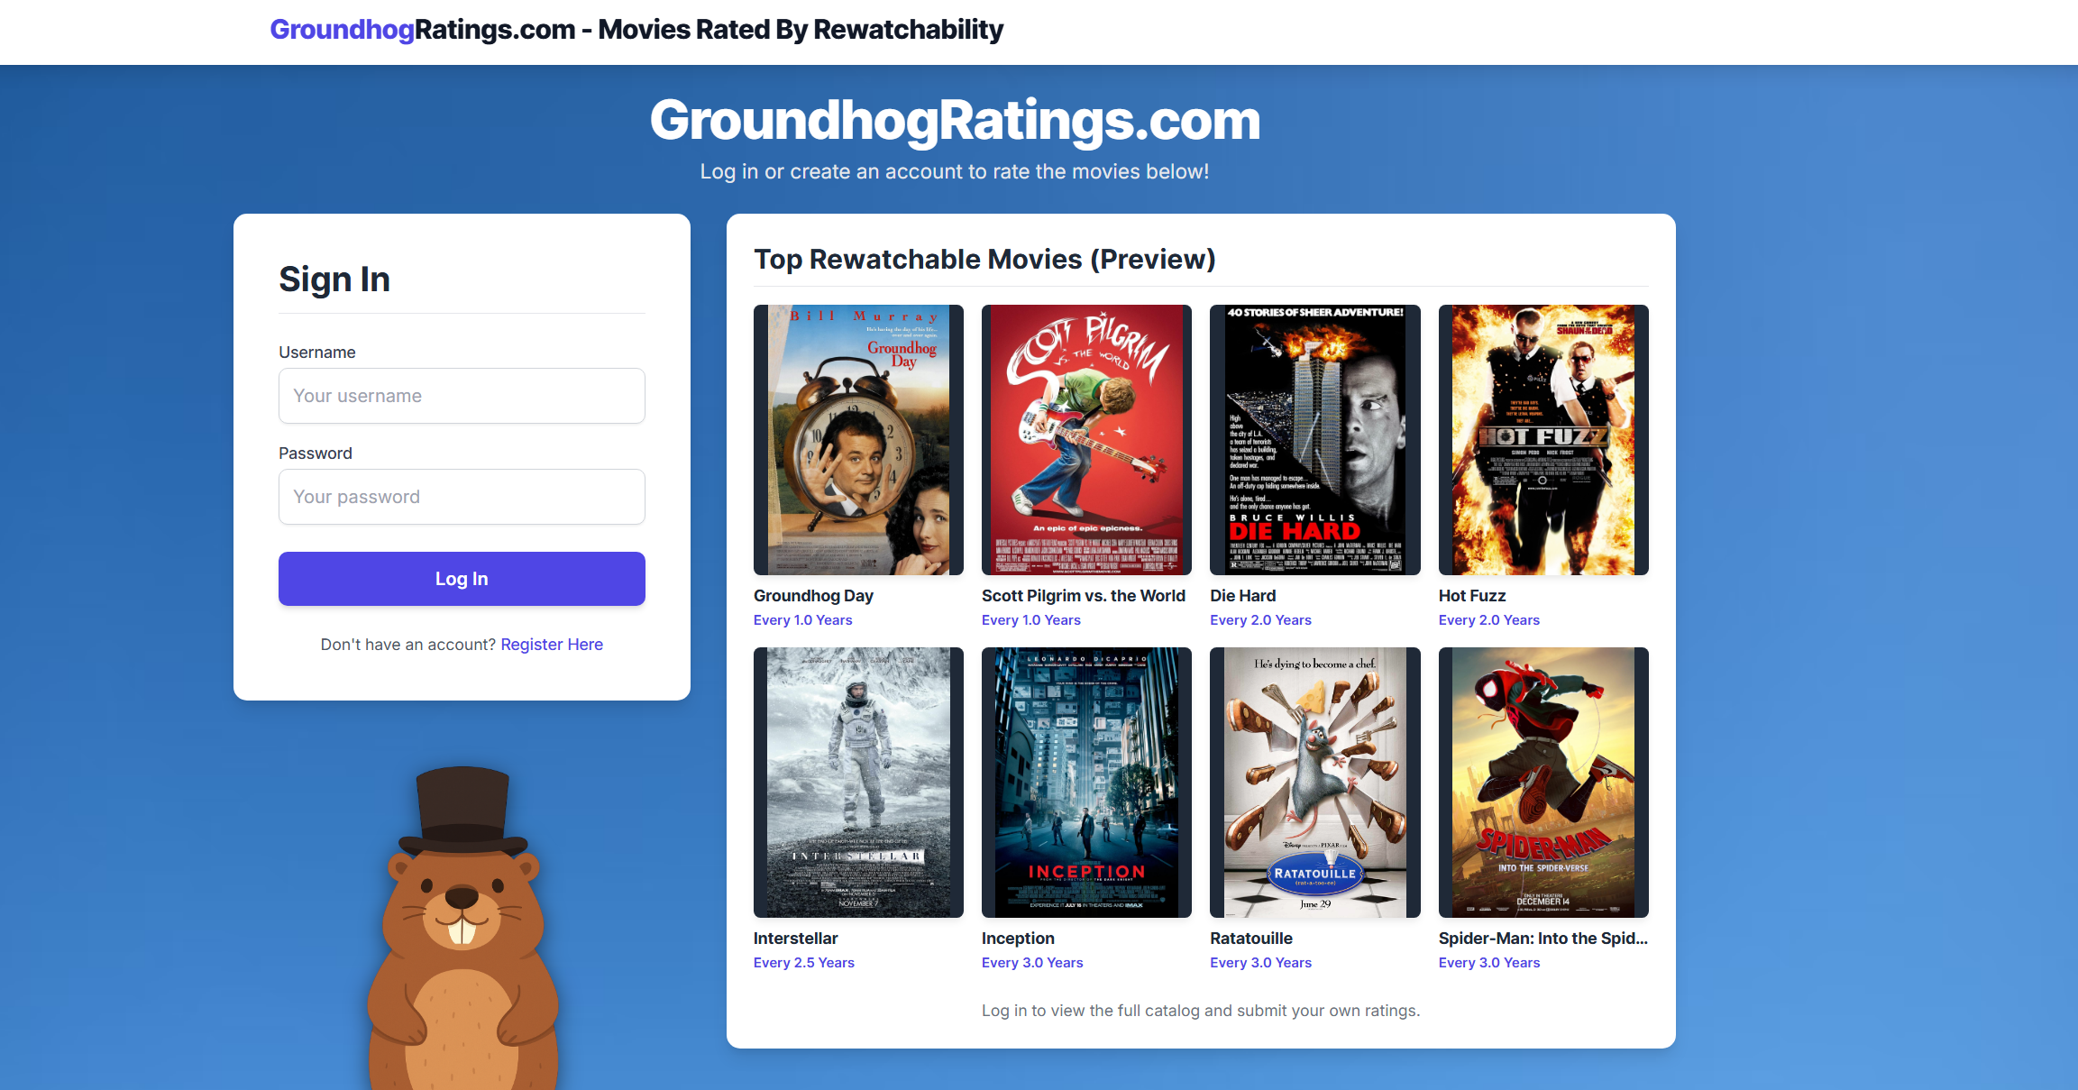Image resolution: width=2078 pixels, height=1090 pixels.
Task: Select the Hot Fuzz movie poster
Action: 1543,440
